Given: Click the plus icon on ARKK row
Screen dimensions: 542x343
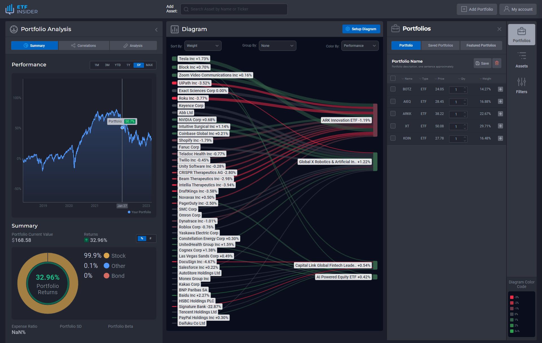Looking at the screenshot, I should pos(500,114).
